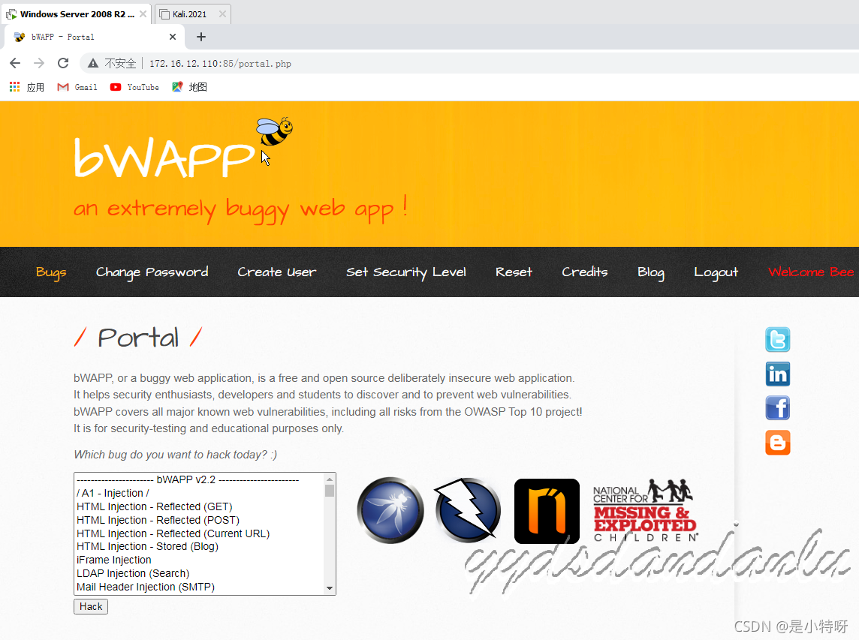
Task: Click the bWAPP title logo text
Action: pyautogui.click(x=164, y=158)
